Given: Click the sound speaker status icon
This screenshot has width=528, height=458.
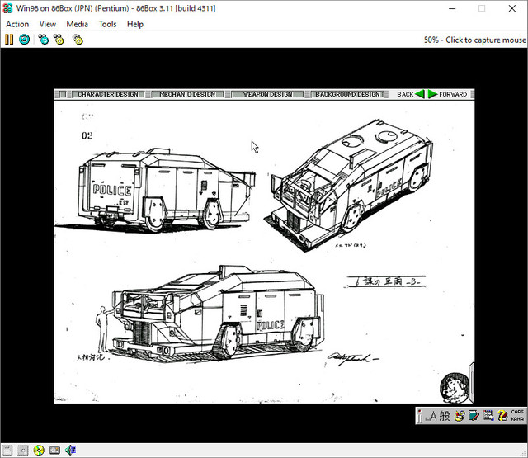Looking at the screenshot, I should click(x=70, y=451).
